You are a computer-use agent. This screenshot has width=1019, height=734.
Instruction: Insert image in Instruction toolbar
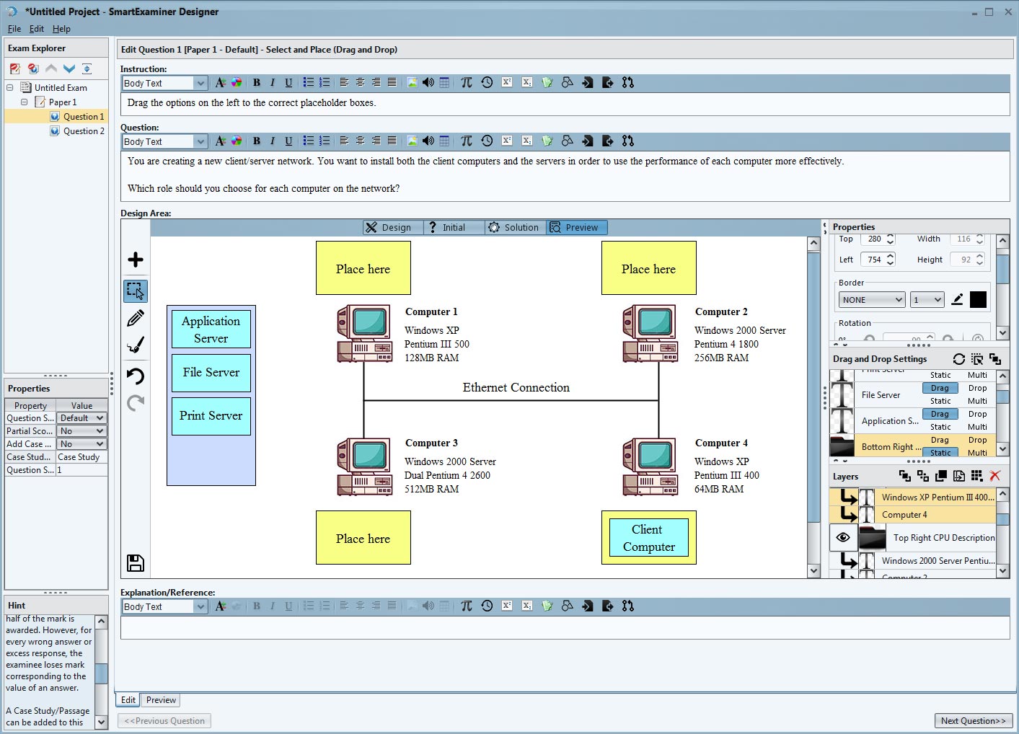tap(412, 82)
